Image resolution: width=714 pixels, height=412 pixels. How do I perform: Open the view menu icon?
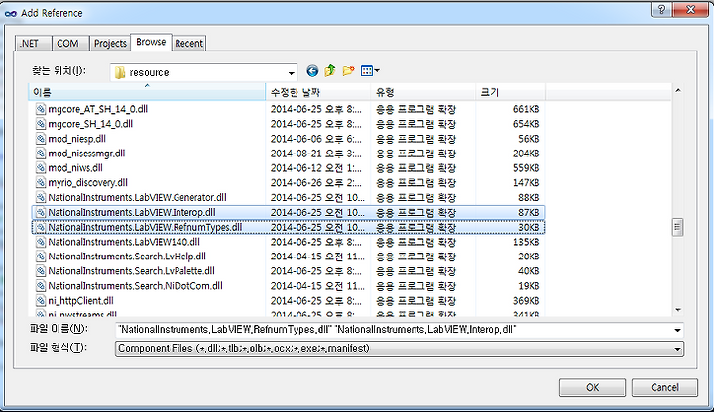pos(367,71)
